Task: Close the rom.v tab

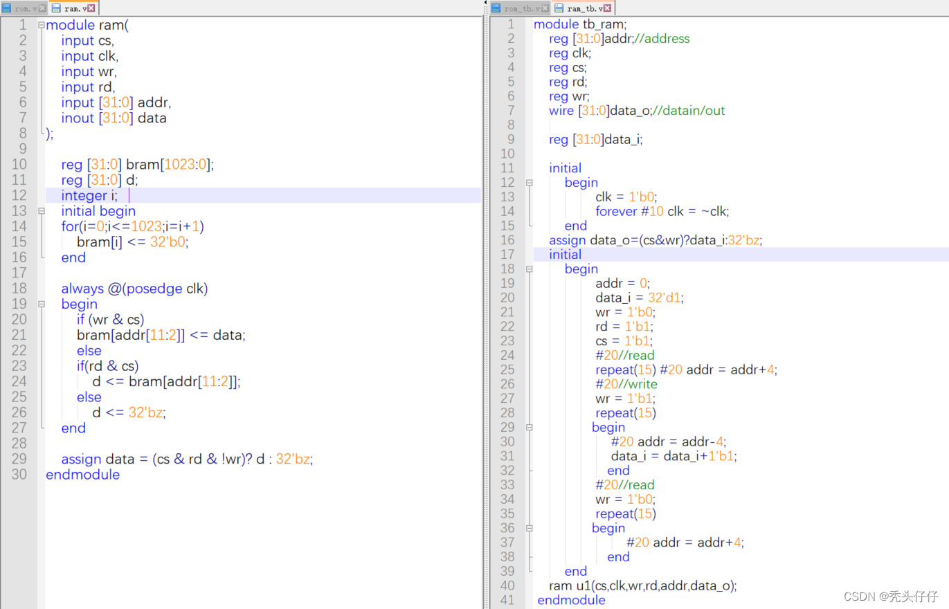Action: (x=42, y=8)
